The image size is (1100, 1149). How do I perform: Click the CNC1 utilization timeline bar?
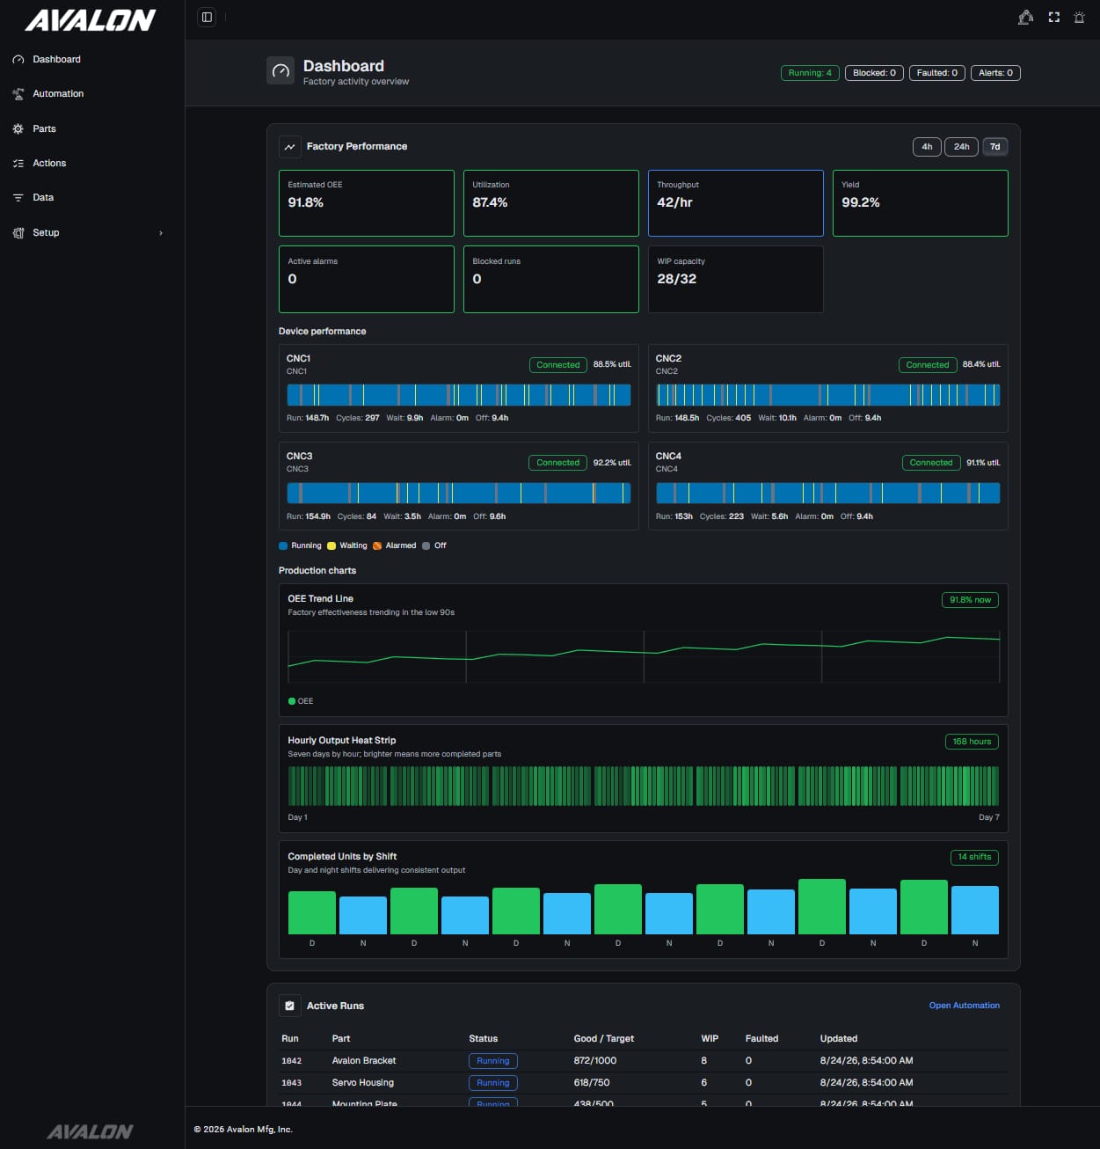[459, 395]
